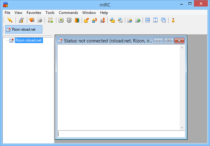The image size is (210, 146).
Task: Click the status window scrollbar down arrow
Action: 182,127
